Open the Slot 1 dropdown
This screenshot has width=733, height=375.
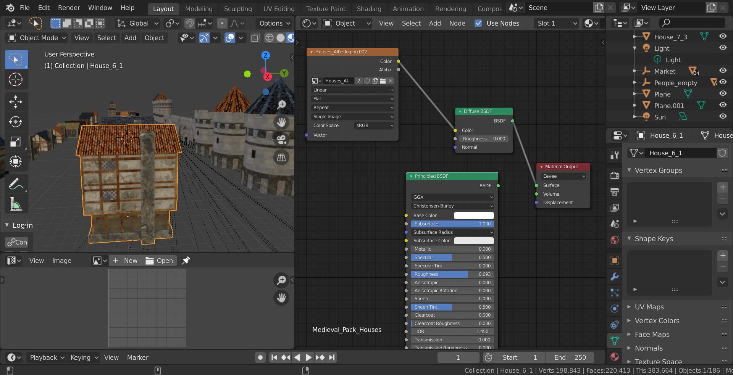(x=557, y=23)
